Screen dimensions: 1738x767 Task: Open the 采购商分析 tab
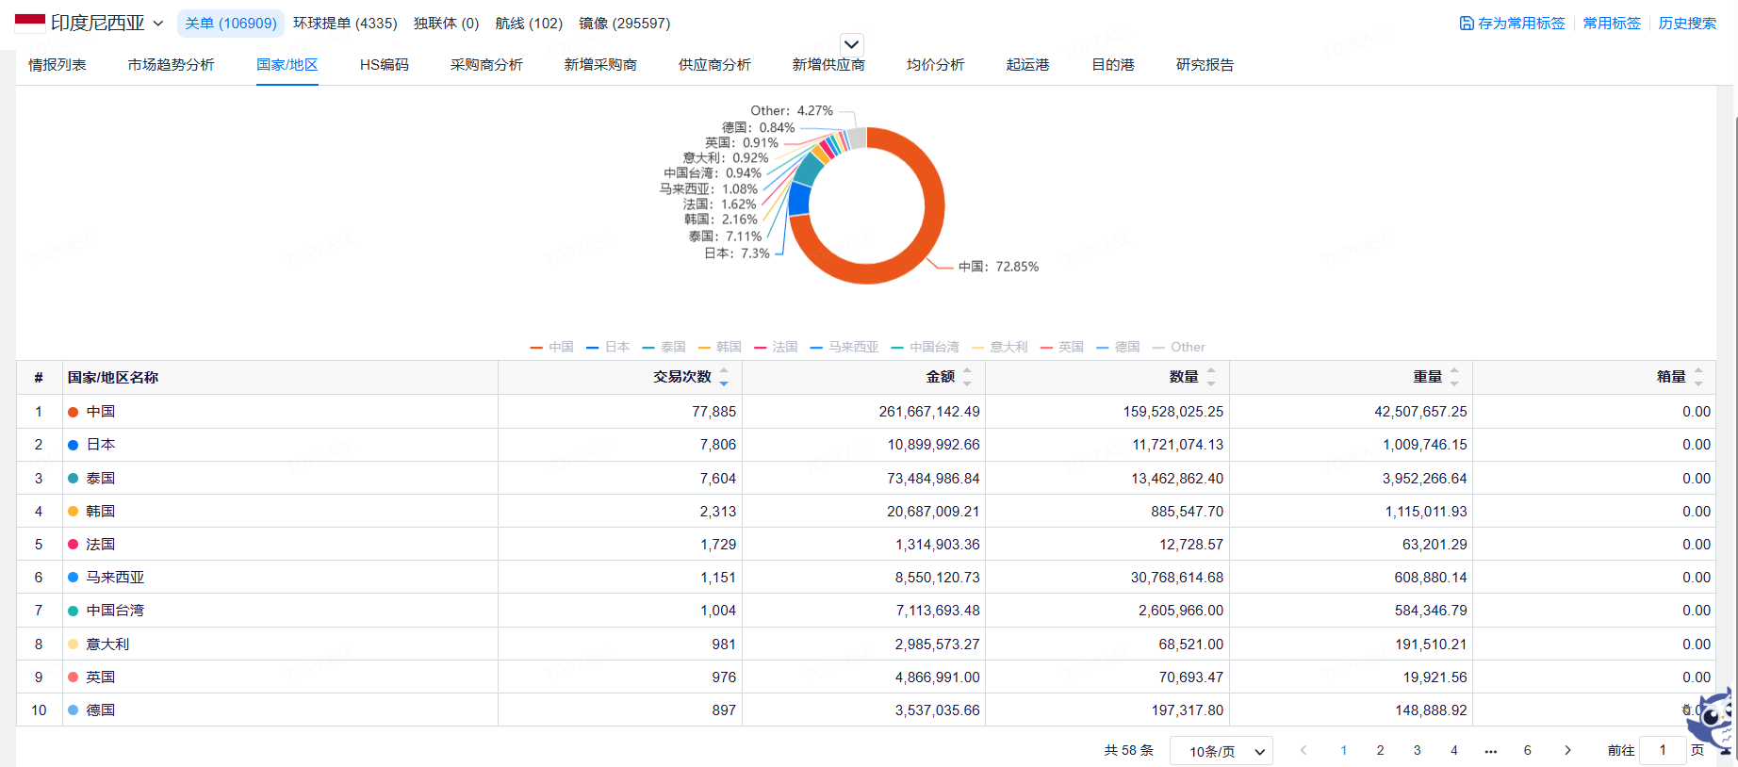pos(486,65)
